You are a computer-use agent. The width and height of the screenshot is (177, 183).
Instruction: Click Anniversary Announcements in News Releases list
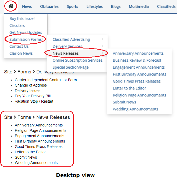click(x=39, y=125)
